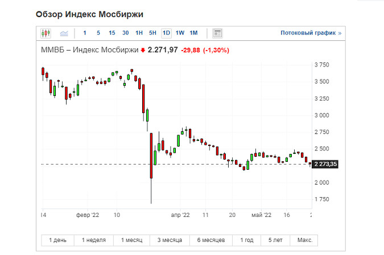Click the index value 2.271,97

(x=163, y=50)
